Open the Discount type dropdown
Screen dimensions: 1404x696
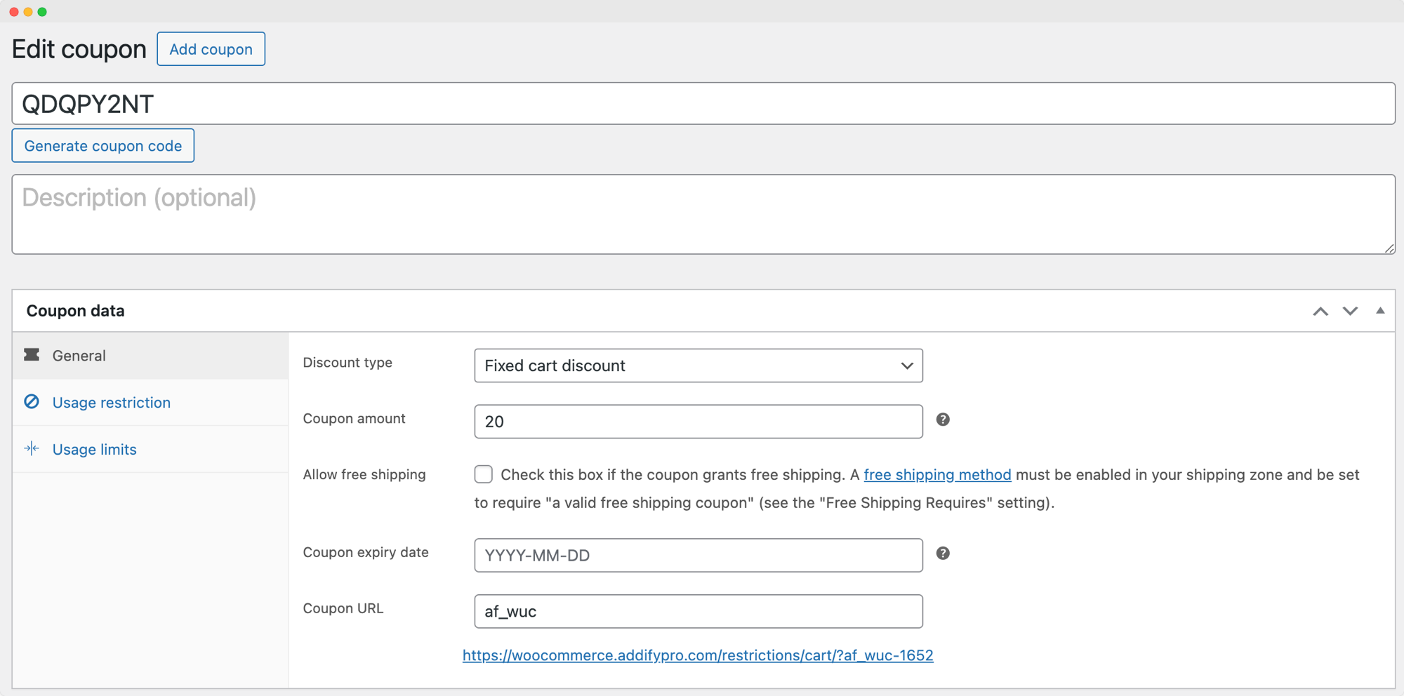pos(698,365)
